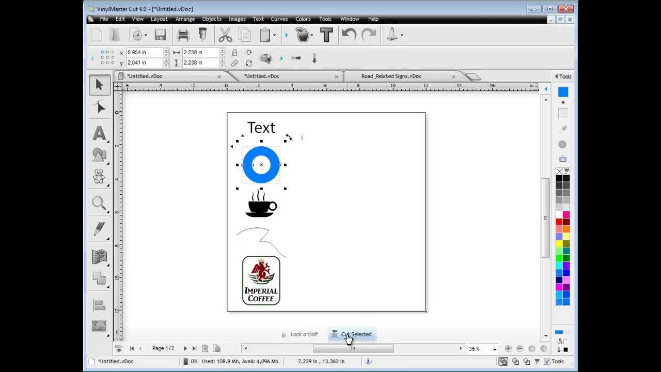Open the teddy bear clipart tool
This screenshot has height=372, width=661.
point(99,177)
